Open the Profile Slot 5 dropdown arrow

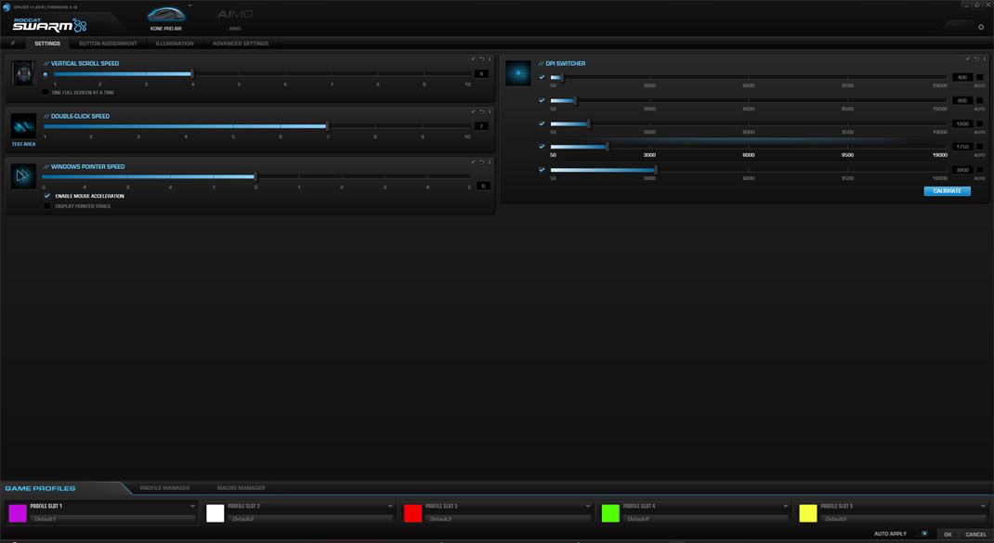(x=984, y=507)
